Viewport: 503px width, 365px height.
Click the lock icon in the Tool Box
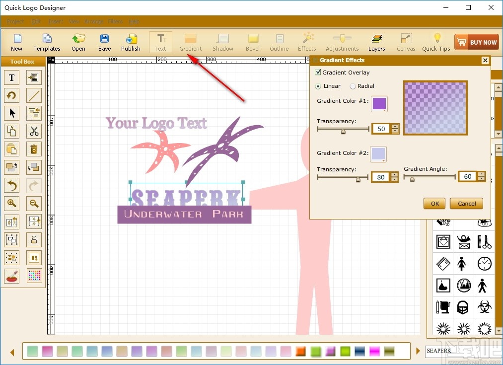click(x=34, y=239)
